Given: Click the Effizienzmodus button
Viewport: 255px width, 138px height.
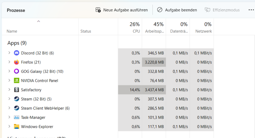Looking at the screenshot, I should click(x=222, y=10).
